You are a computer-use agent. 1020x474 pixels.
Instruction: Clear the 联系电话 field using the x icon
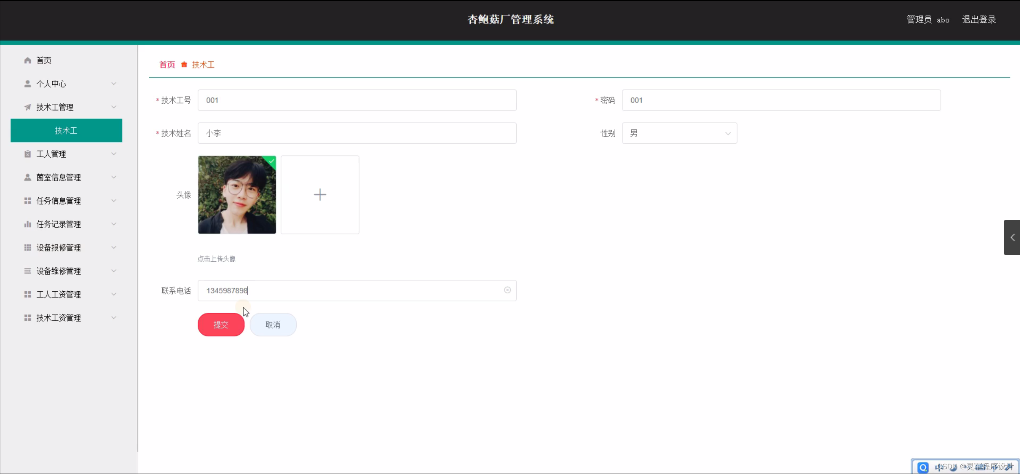pos(506,290)
